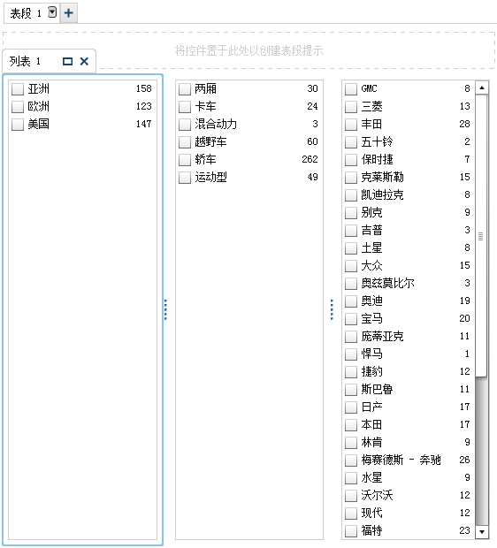This screenshot has width=497, height=548.
Task: Enable the 梅赛德斯 - 奔驰 checkbox
Action: tap(351, 460)
